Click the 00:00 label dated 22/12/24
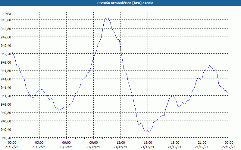Screen dimensions: 241x150 tap(229, 143)
